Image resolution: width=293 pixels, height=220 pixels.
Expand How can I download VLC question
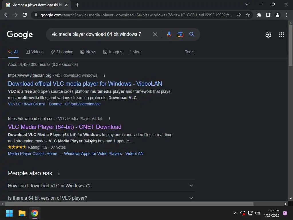click(101, 186)
